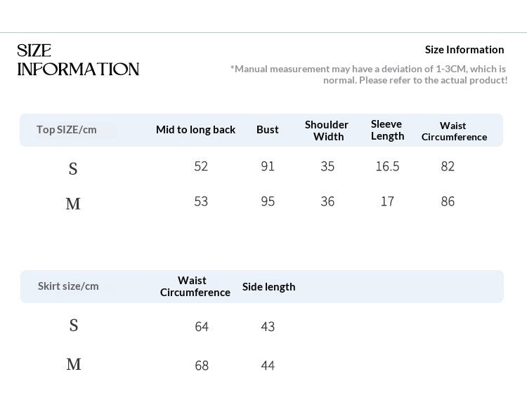Select the Manual measurement deviation note
Image resolution: width=527 pixels, height=414 pixels.
point(369,74)
